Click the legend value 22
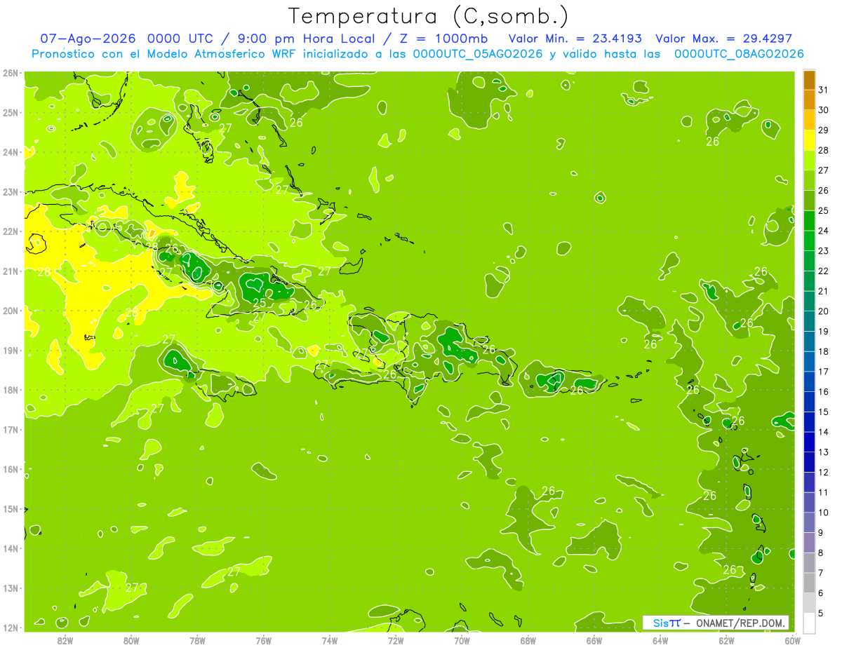The height and width of the screenshot is (650, 842). [x=823, y=271]
